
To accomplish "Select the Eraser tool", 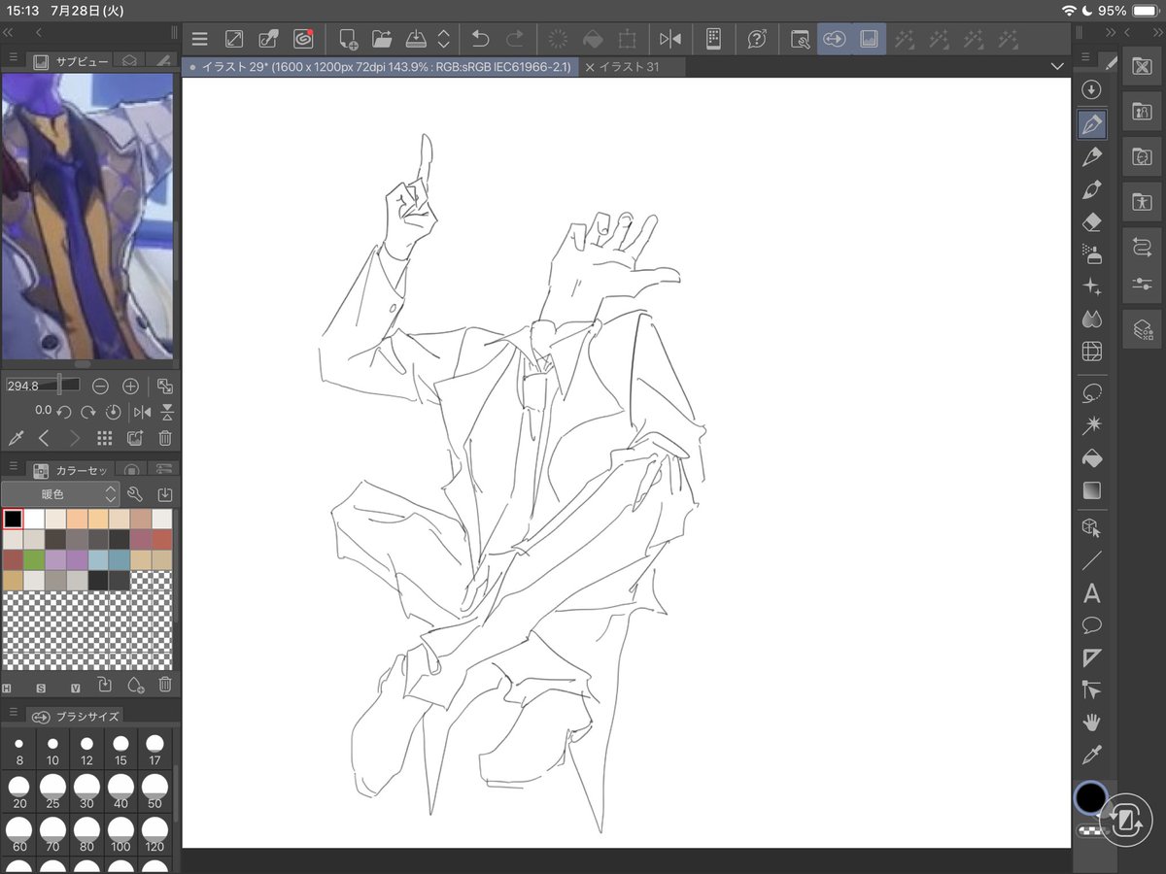I will (1092, 222).
